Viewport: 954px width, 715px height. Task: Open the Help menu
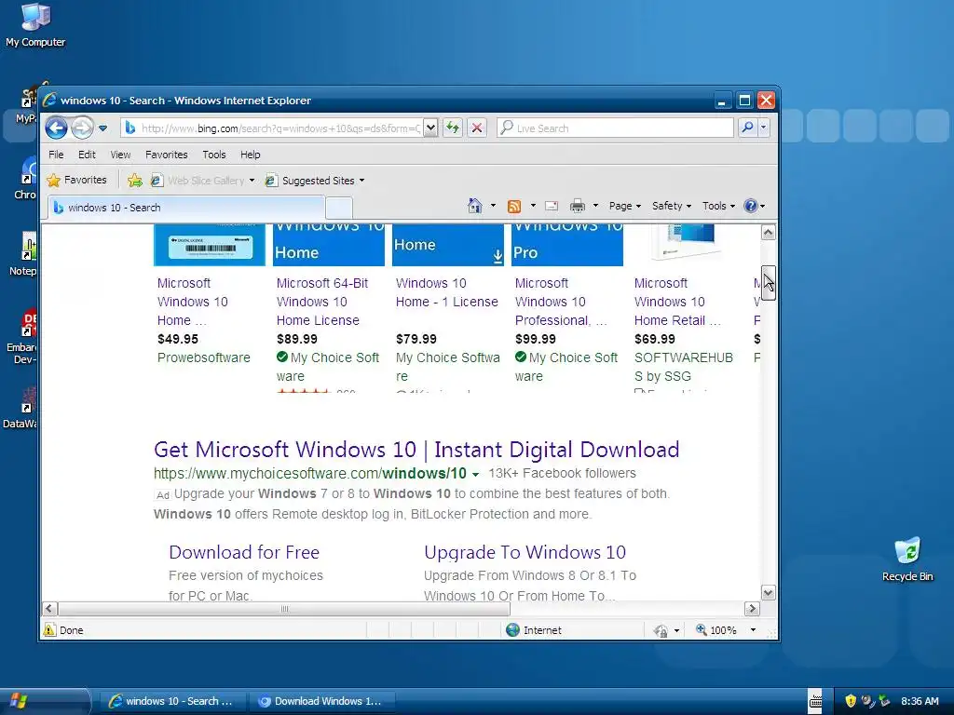click(x=250, y=155)
